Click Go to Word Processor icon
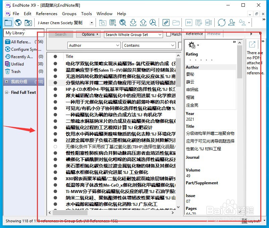This screenshot has height=228, width=269. (208, 23)
